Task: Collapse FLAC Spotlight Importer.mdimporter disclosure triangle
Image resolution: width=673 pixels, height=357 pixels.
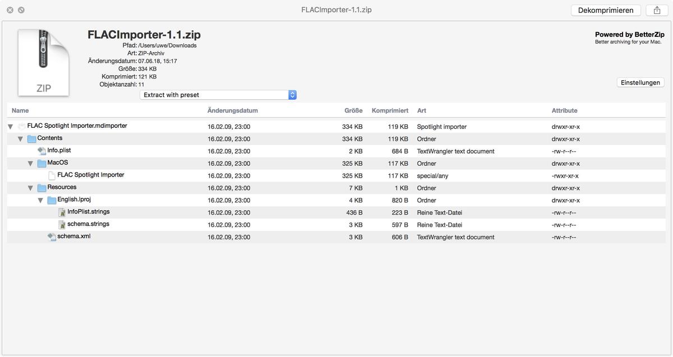Action: 10,127
